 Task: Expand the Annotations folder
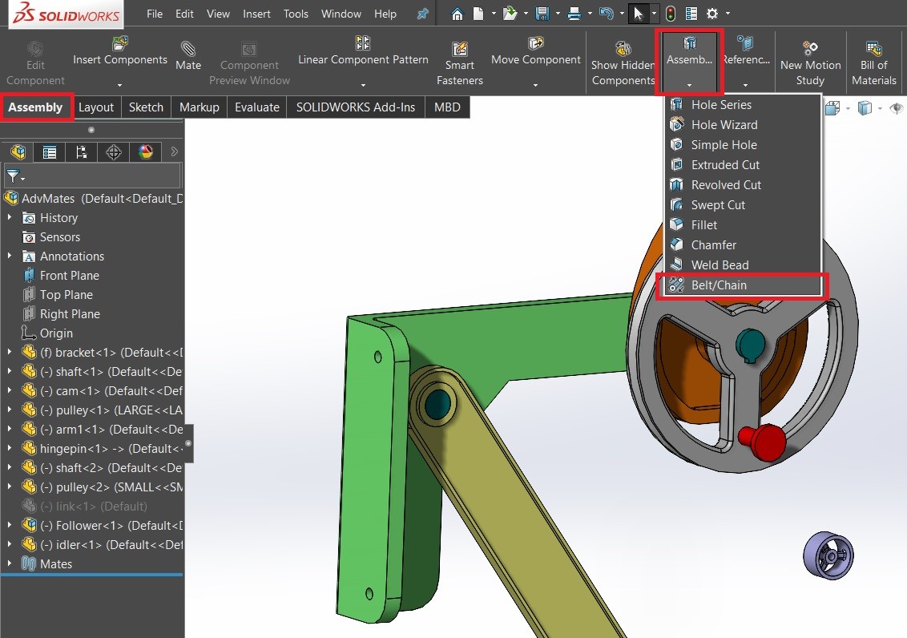9,256
